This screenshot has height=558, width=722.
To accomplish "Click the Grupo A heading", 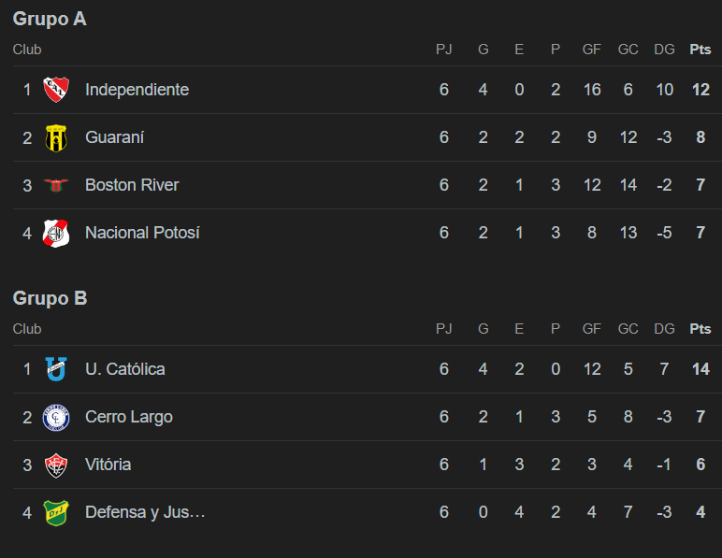I will [x=50, y=19].
